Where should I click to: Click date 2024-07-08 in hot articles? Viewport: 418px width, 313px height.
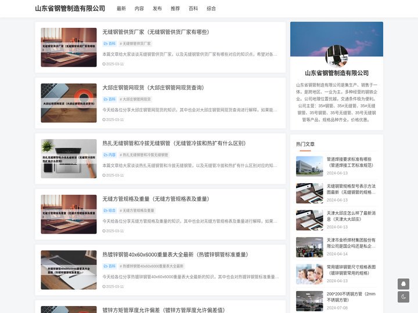(337, 308)
